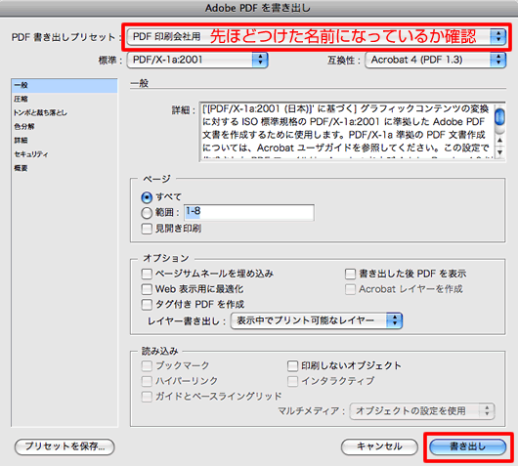
Task: Open the 標準 PDF/X-1a:2001 dropdown
Action: coord(197,60)
